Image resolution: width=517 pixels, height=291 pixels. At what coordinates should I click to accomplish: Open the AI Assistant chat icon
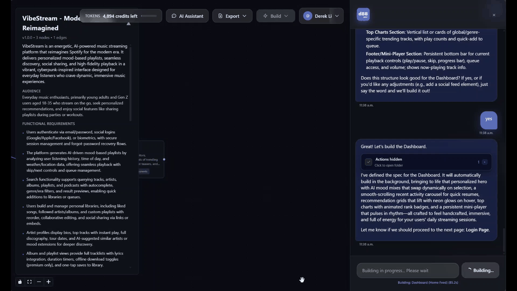click(173, 16)
